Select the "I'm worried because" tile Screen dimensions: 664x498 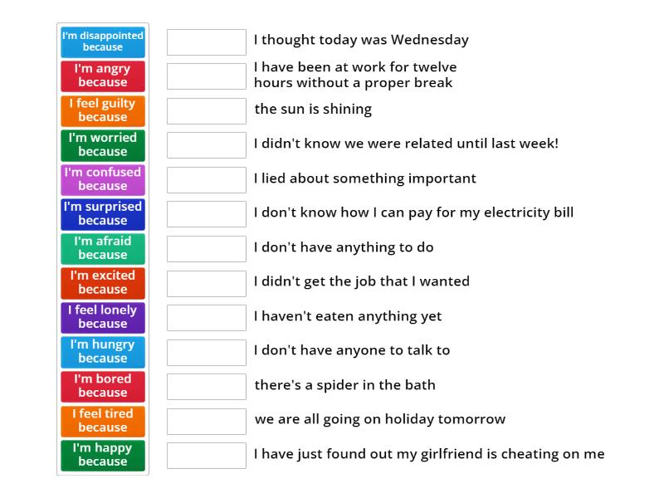tap(102, 144)
